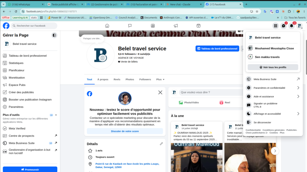Click the Photo/Vidéo icon in post composer

coord(181,102)
